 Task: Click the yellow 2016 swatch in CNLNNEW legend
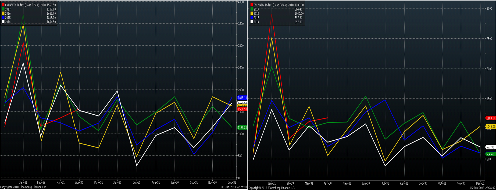252,14
